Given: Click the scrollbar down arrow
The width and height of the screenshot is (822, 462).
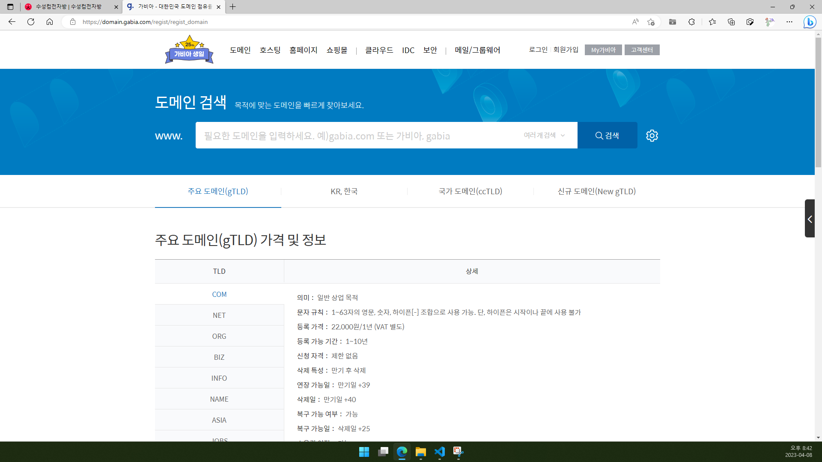Looking at the screenshot, I should pos(818,438).
